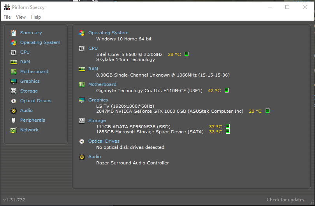The height and width of the screenshot is (206, 315).
Task: Click the Peripherals mouse icon in sidebar
Action: [14, 120]
